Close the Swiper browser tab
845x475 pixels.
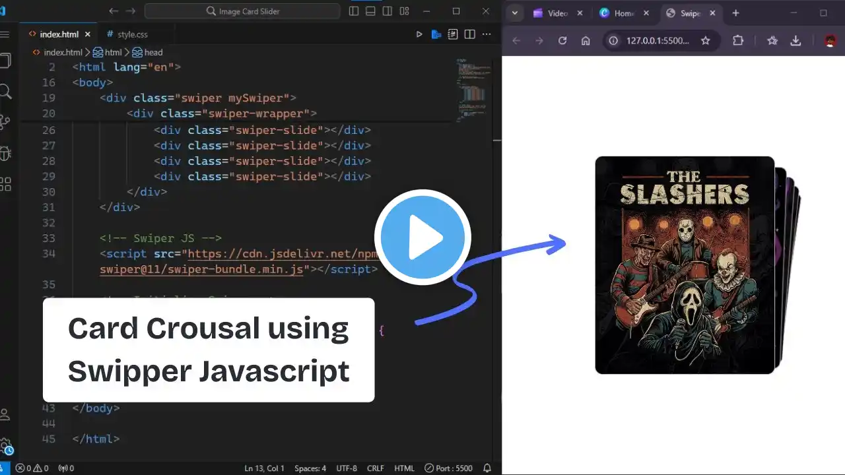pos(712,13)
